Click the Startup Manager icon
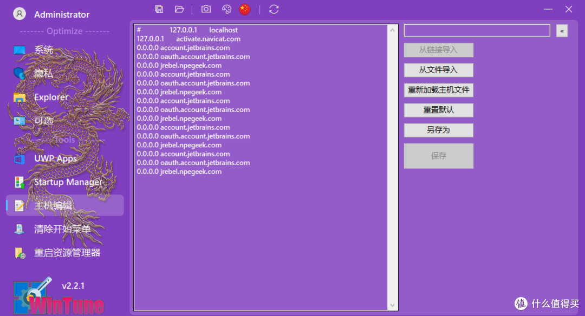This screenshot has height=316, width=585. pos(19,182)
